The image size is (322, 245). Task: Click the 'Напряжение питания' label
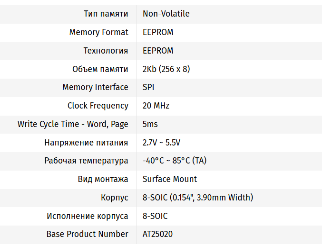(86, 143)
